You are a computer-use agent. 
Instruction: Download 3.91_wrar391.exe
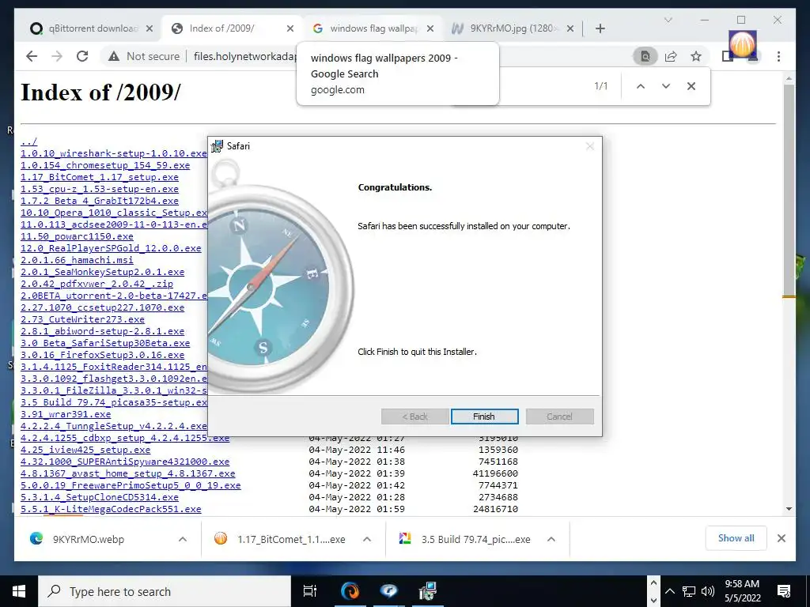tap(66, 414)
